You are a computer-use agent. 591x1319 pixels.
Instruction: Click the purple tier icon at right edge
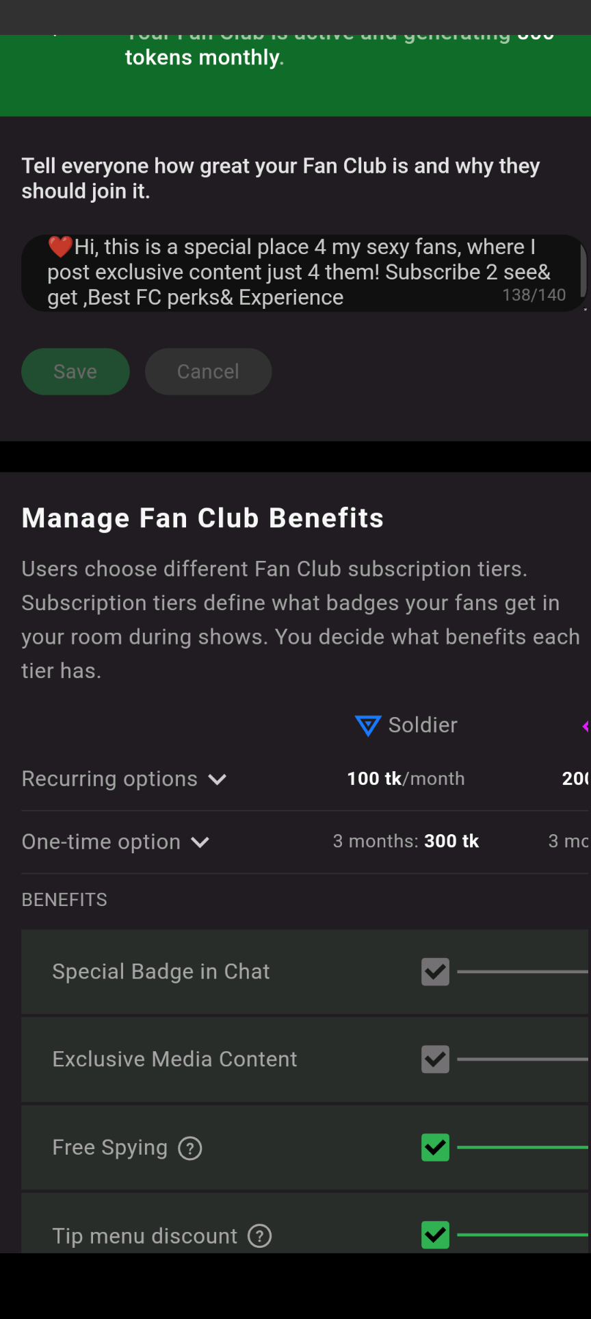pos(586,726)
